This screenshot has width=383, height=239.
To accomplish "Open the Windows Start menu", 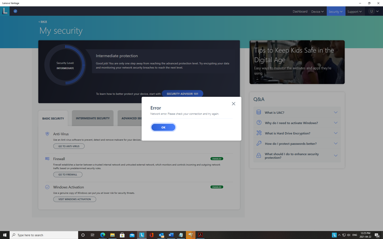I will [5, 235].
